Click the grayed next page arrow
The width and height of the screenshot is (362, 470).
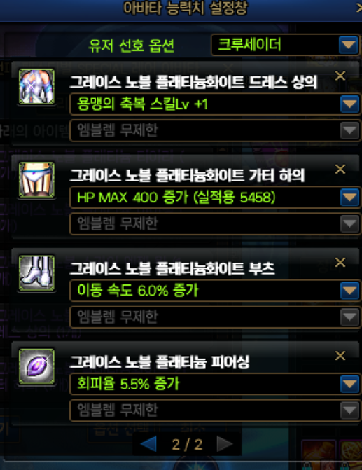point(225,444)
